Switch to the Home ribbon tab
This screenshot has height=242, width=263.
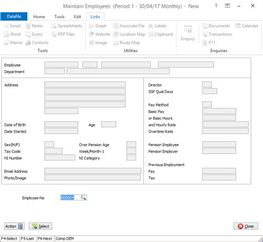(39, 17)
